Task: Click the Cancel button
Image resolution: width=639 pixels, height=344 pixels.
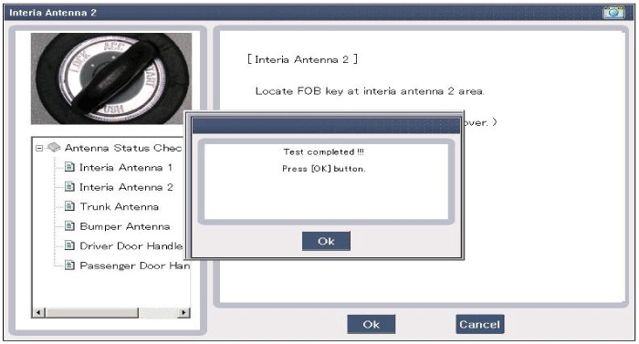Action: coord(479,325)
